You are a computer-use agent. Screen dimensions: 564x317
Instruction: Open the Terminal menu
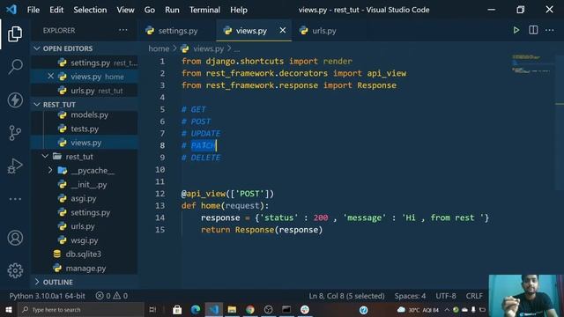(x=204, y=10)
